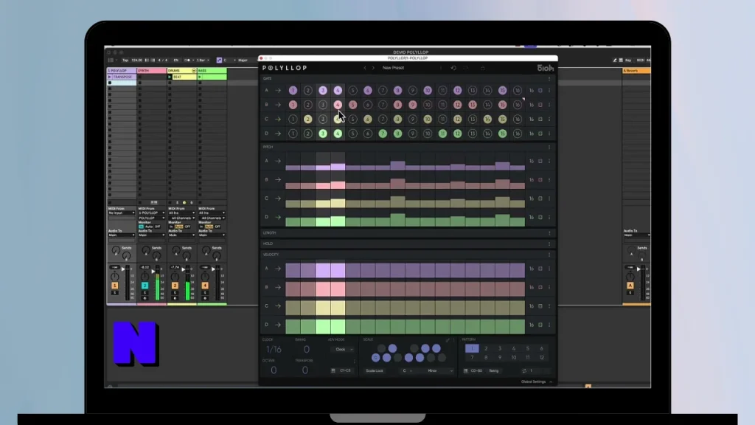Image resolution: width=755 pixels, height=425 pixels.
Task: Select pattern 1
Action: pos(472,348)
